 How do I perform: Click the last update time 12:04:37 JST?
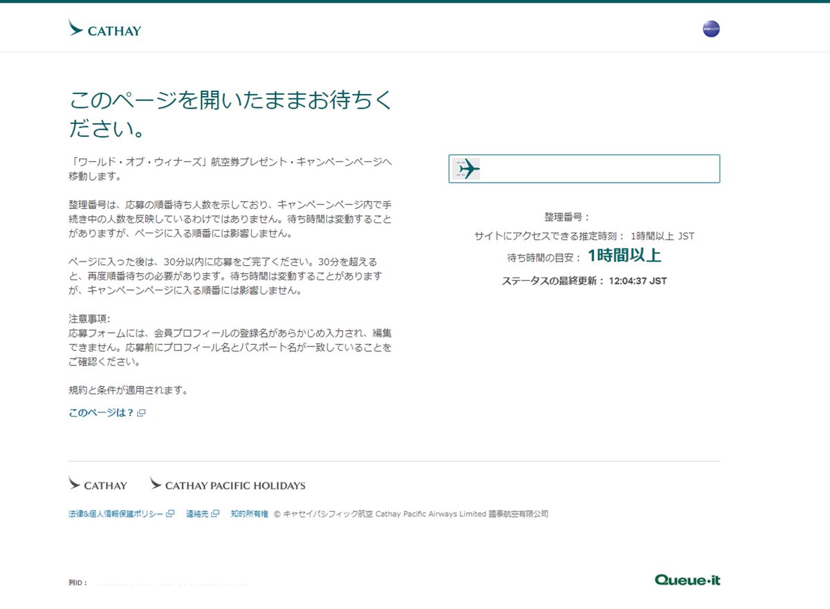point(638,281)
